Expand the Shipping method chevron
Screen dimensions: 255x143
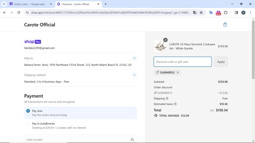point(134,75)
